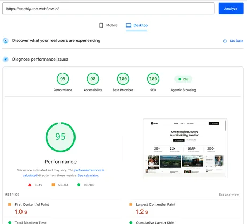Open the See calculator link
The image size is (247, 224).
(x=88, y=175)
